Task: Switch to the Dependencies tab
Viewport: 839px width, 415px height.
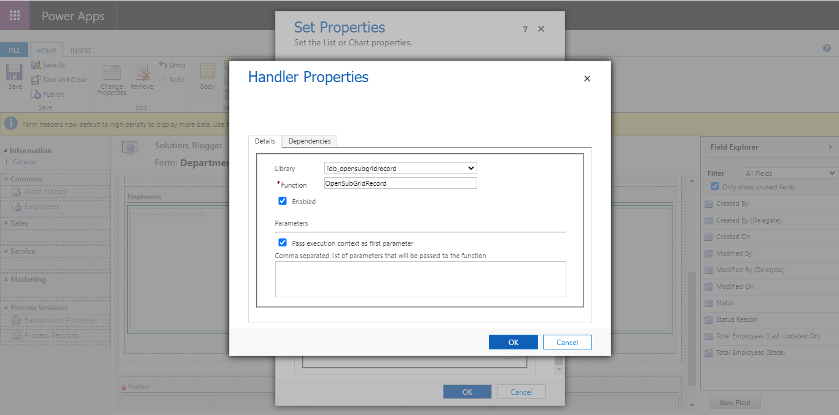Action: pos(309,140)
